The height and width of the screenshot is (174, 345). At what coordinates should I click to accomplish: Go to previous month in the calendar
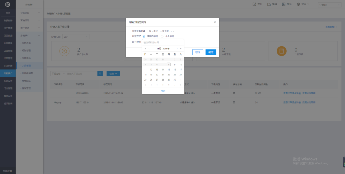coord(149,49)
